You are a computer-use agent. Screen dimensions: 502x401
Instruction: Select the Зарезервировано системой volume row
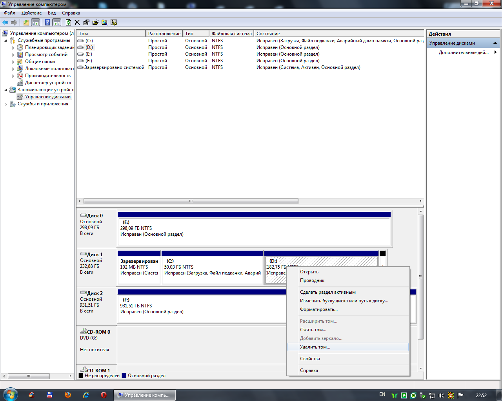[x=250, y=67]
